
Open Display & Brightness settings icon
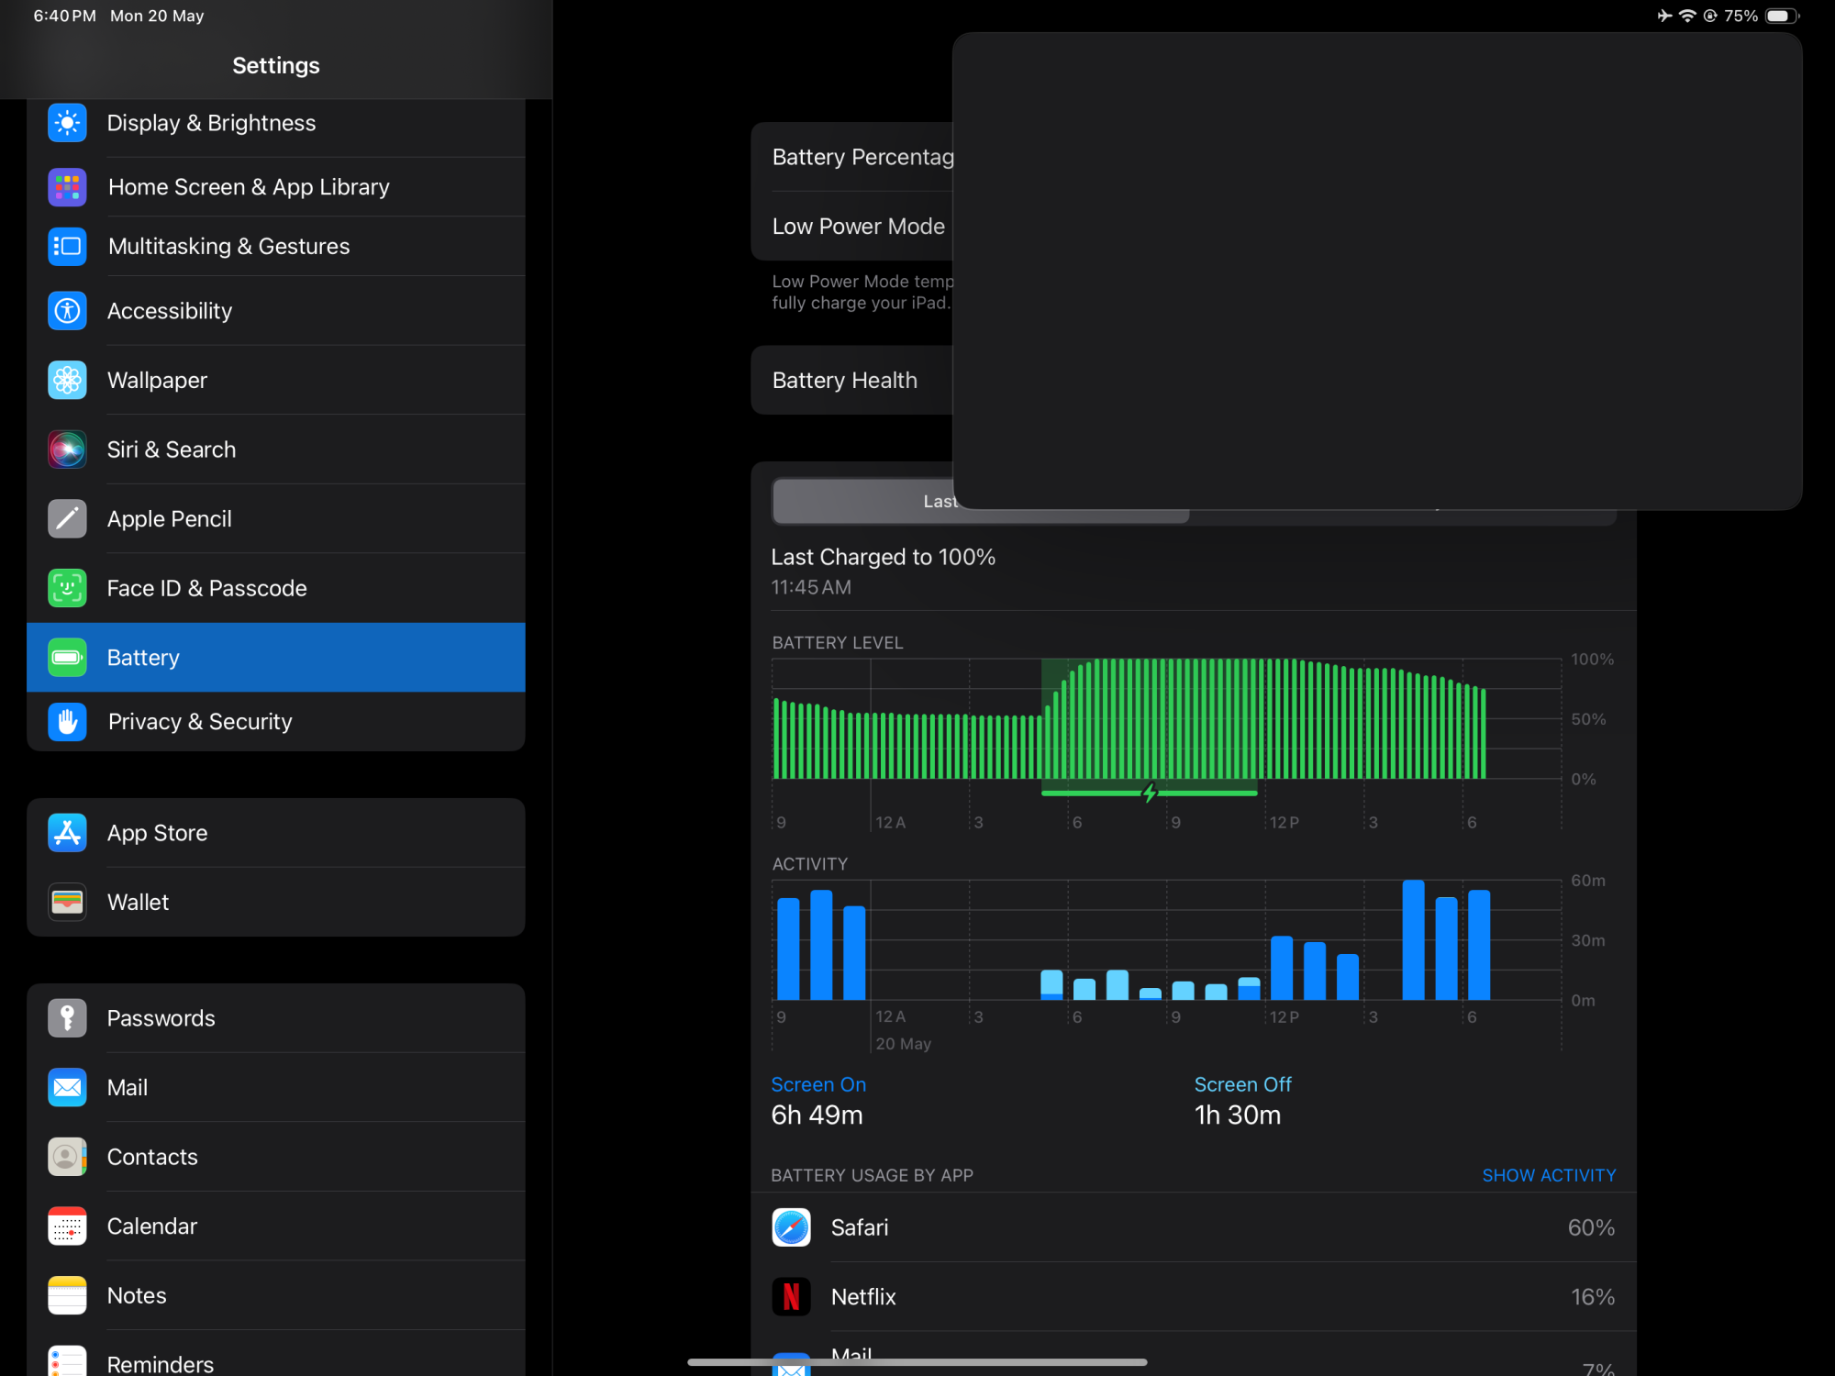tap(67, 123)
